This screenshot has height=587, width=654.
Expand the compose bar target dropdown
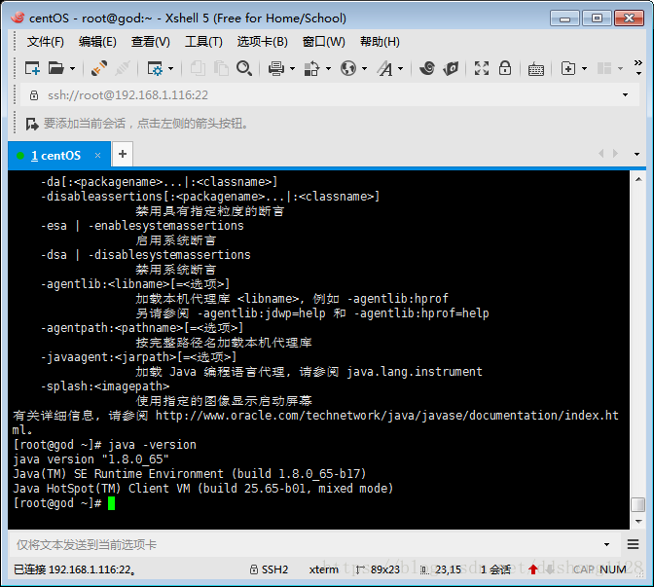[607, 545]
